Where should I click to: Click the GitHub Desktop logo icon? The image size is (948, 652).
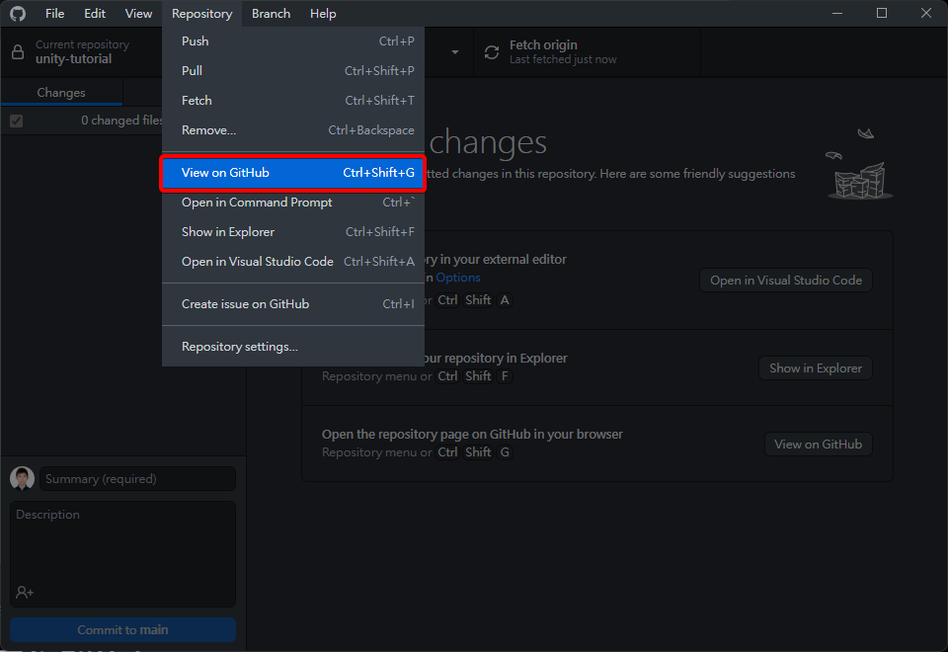pyautogui.click(x=18, y=13)
